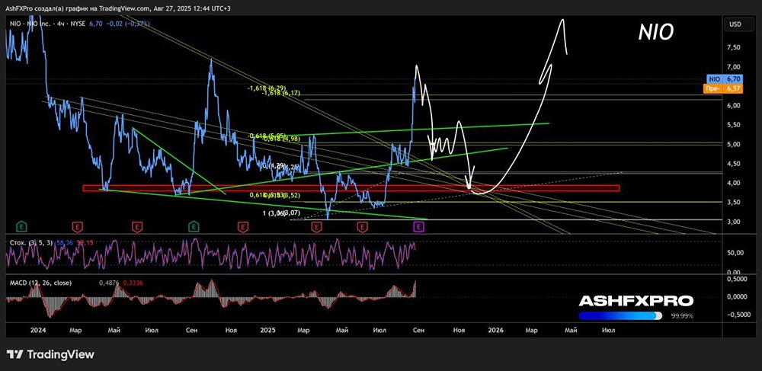This screenshot has width=762, height=371.
Task: Click the red earnings E marker between Май and Июл 2024
Action: [x=137, y=225]
